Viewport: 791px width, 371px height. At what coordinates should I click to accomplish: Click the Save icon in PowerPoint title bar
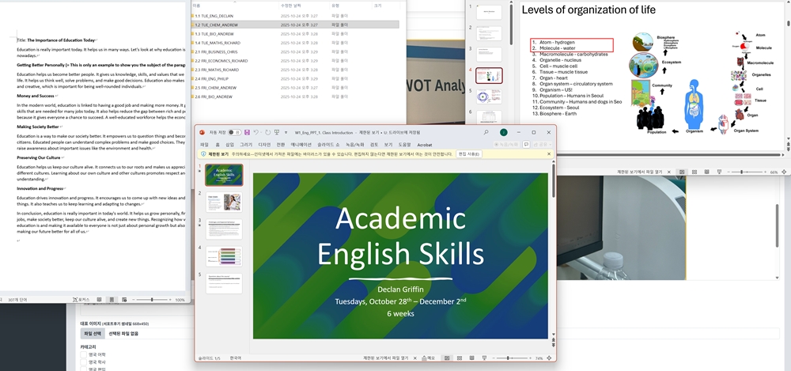[246, 132]
